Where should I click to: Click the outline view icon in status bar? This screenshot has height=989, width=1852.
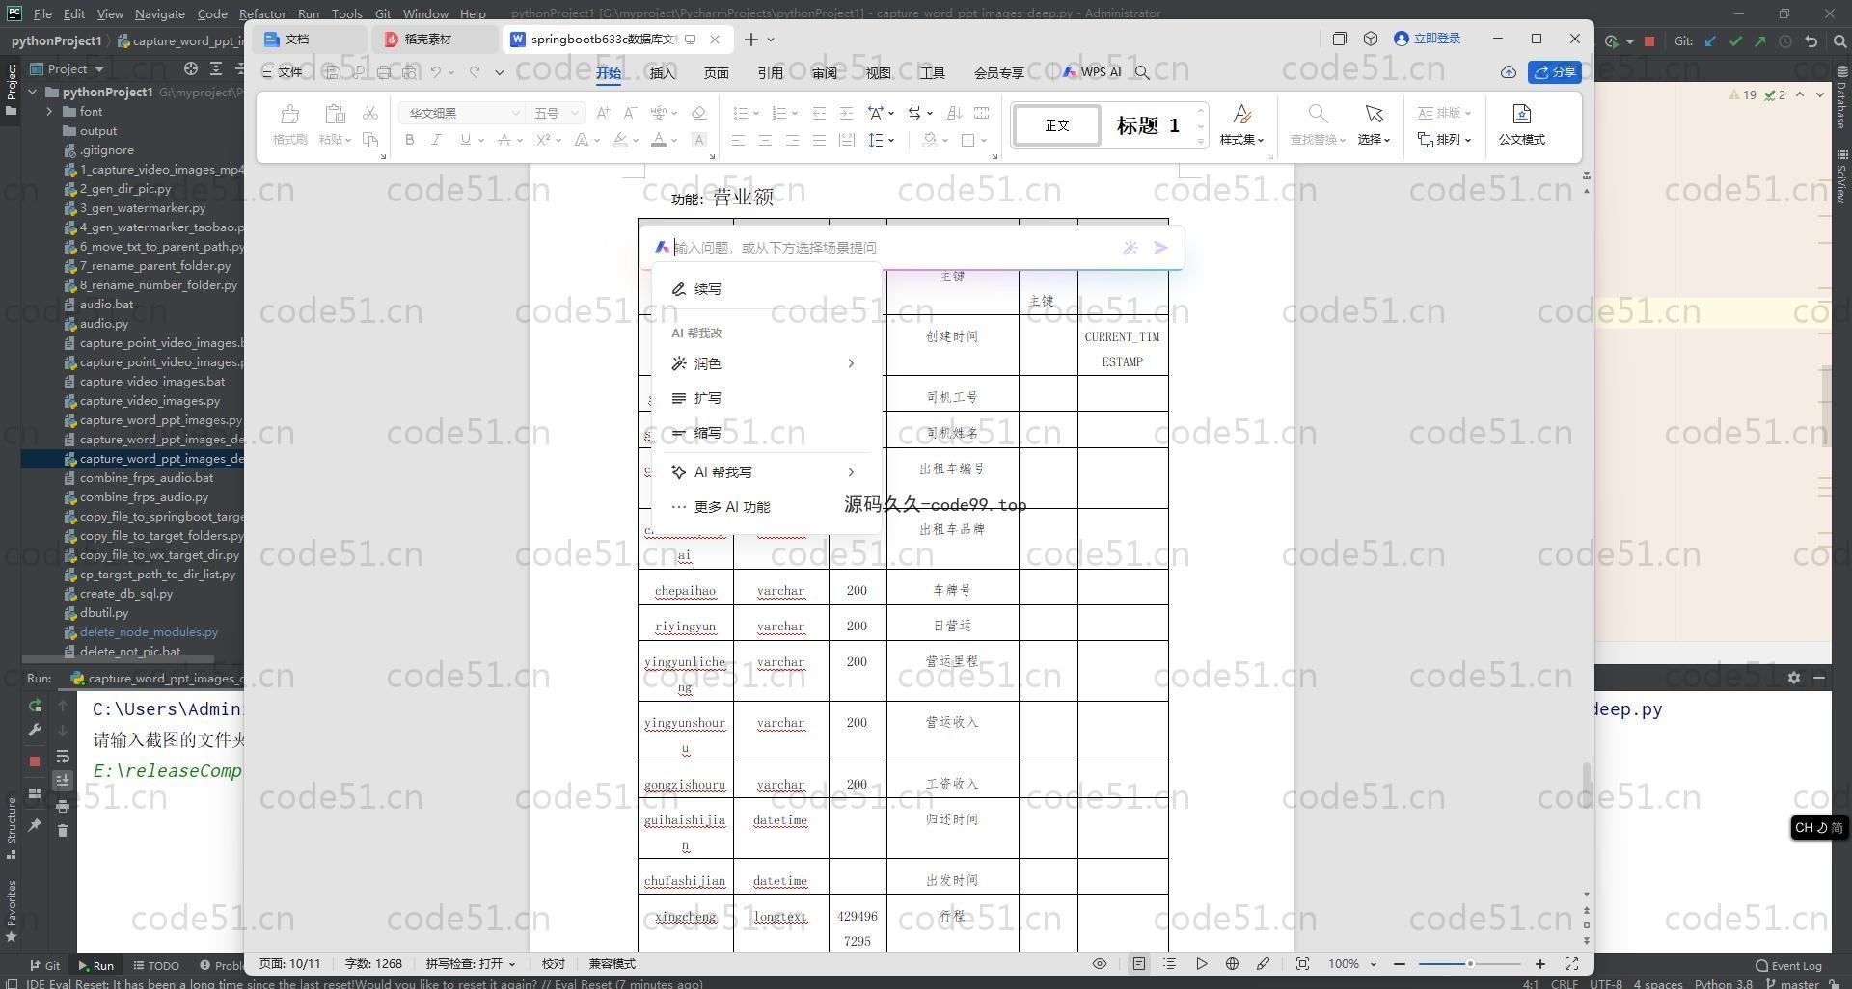[x=1169, y=964]
